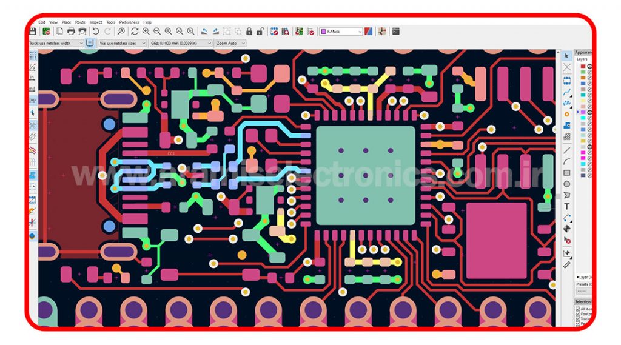
Task: Open the Grid size dropdown
Action: [181, 43]
